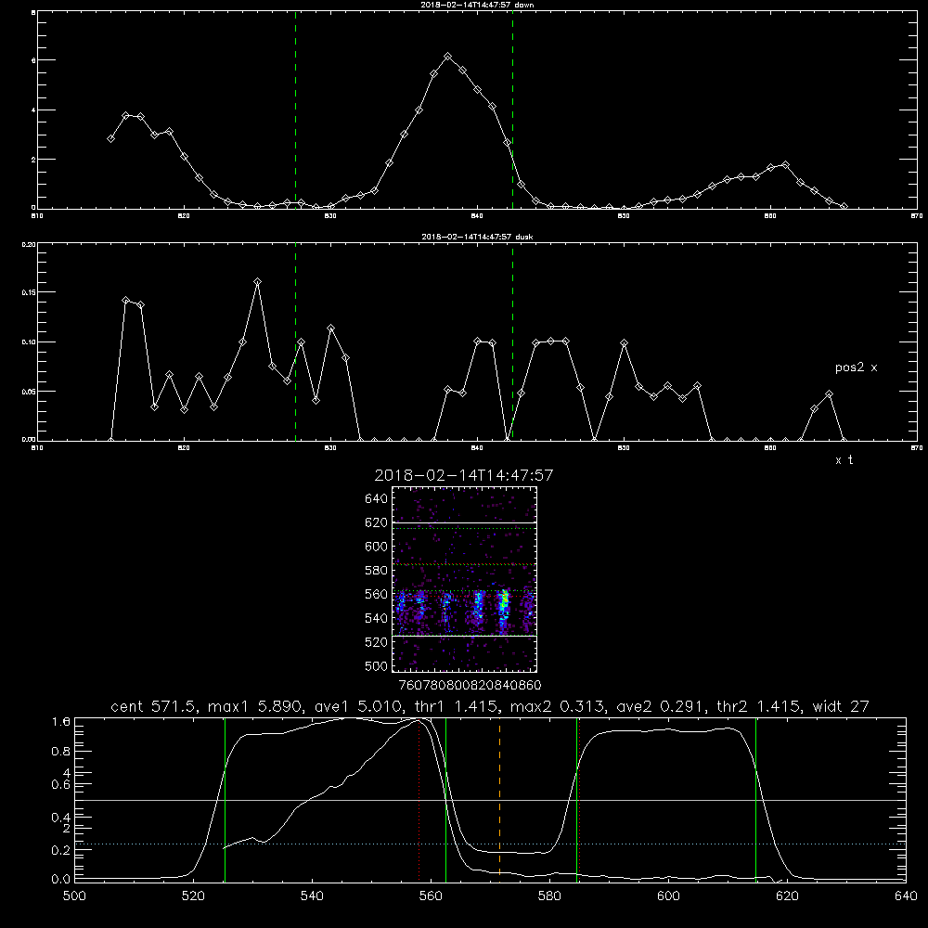Click the "560" label on bottom plot x-axis
This screenshot has height=928, width=928.
431,896
